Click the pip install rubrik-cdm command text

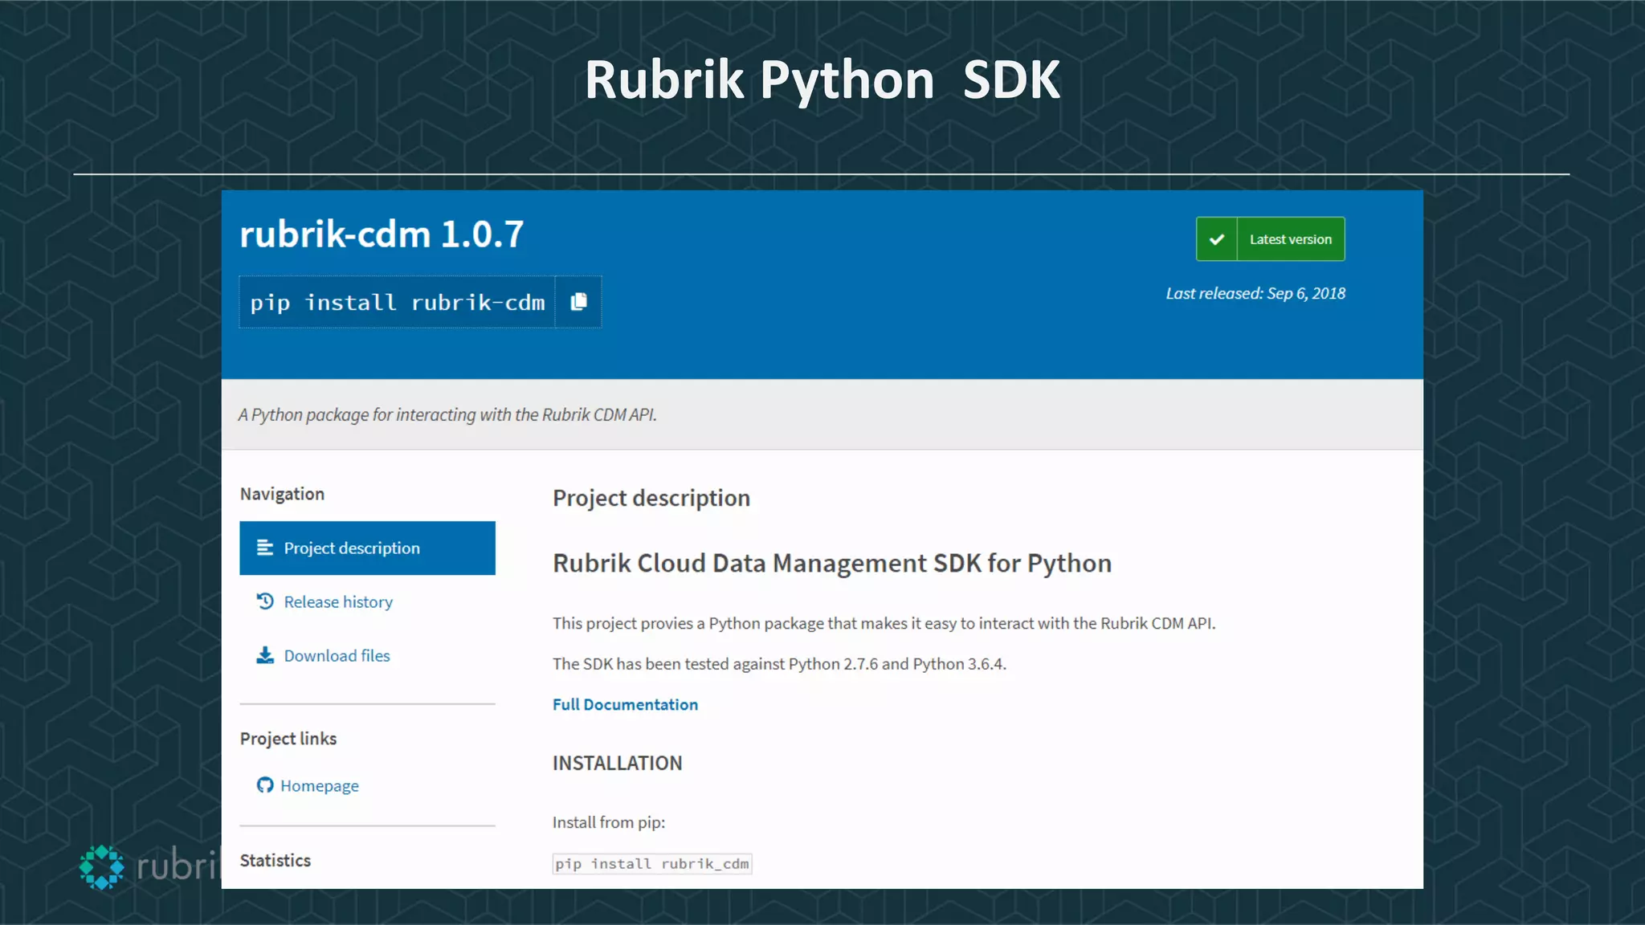pos(398,303)
